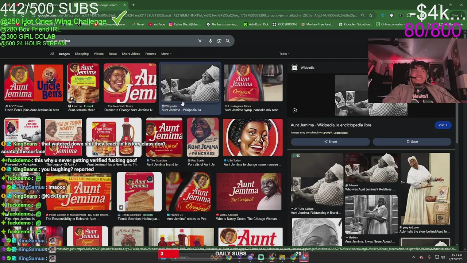Image resolution: width=467 pixels, height=263 pixels.
Task: Click the Share button in preview panel
Action: (330, 142)
